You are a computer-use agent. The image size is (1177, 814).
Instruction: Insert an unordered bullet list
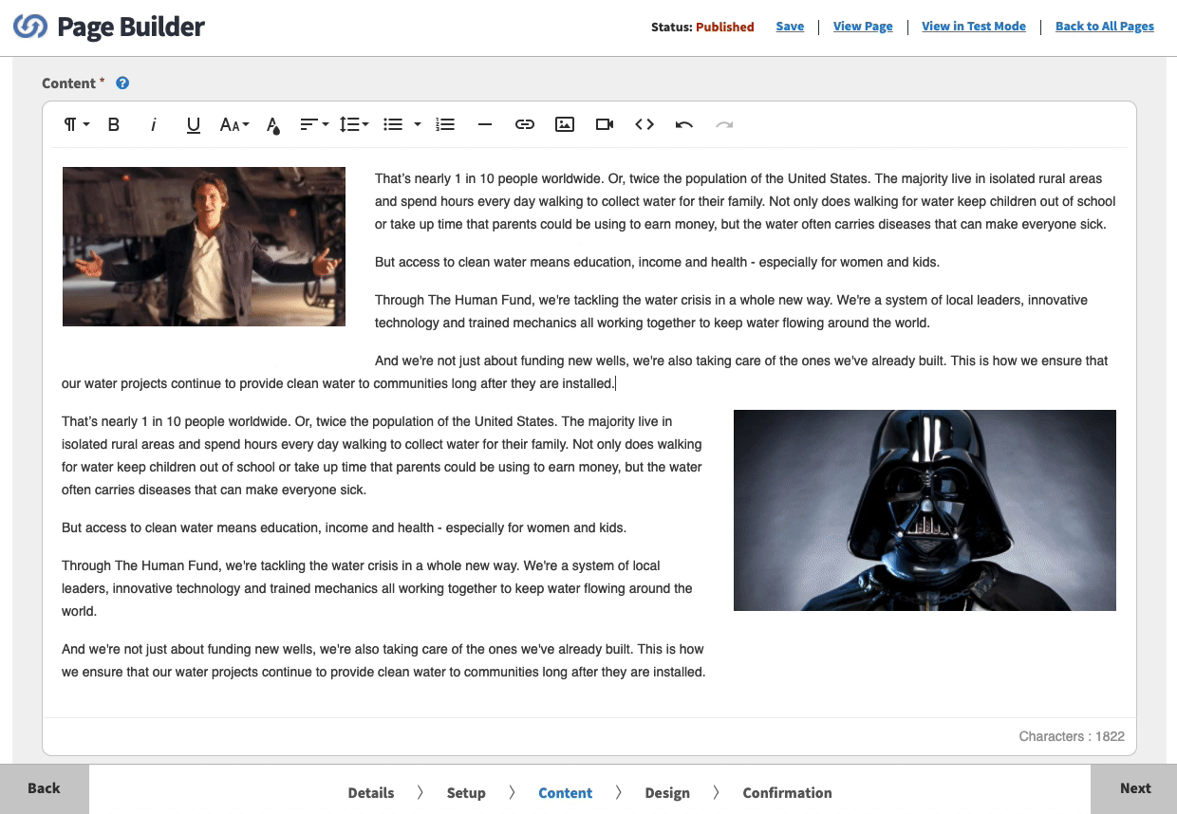coord(393,124)
